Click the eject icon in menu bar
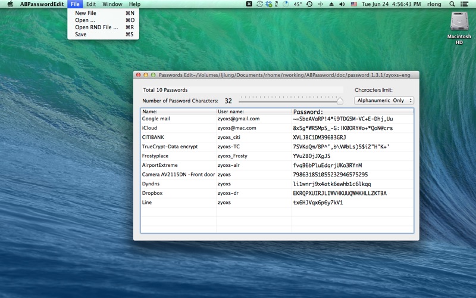Screen dimensions: 476x298 coord(331,4)
